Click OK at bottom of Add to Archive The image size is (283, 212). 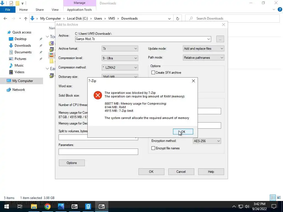151,172
